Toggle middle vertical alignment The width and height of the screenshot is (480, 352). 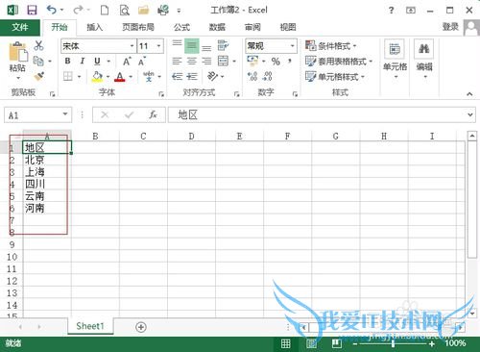pyautogui.click(x=192, y=46)
